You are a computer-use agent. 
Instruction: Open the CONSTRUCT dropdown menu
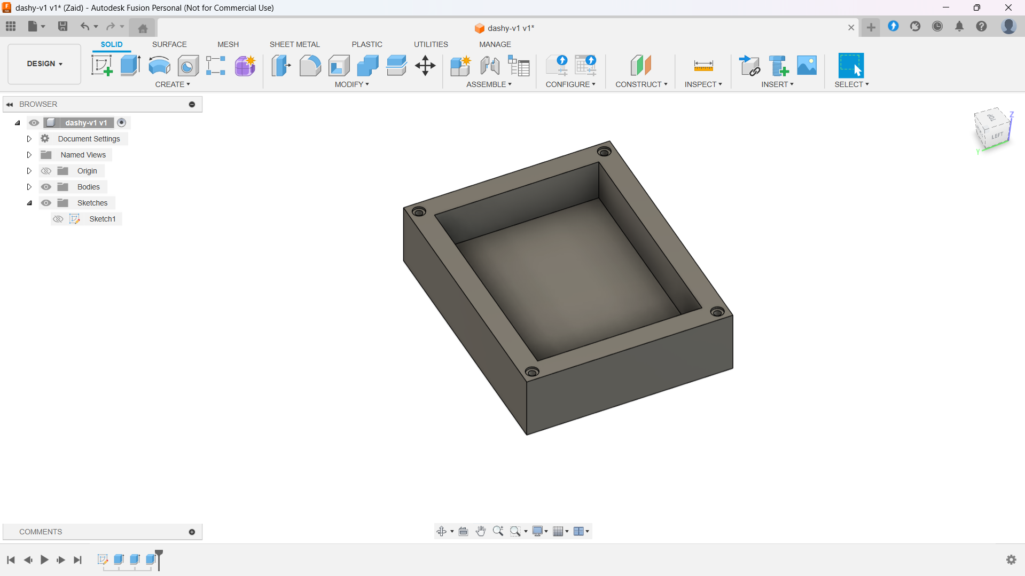click(x=641, y=84)
